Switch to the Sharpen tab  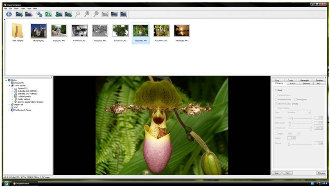point(306,83)
